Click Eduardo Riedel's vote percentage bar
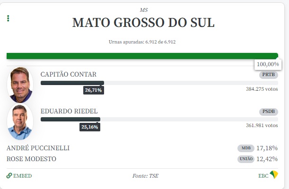289x189 pixels. [70, 119]
